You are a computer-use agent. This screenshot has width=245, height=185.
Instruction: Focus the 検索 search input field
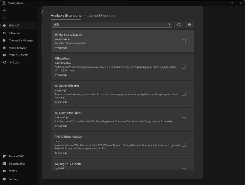109,25
